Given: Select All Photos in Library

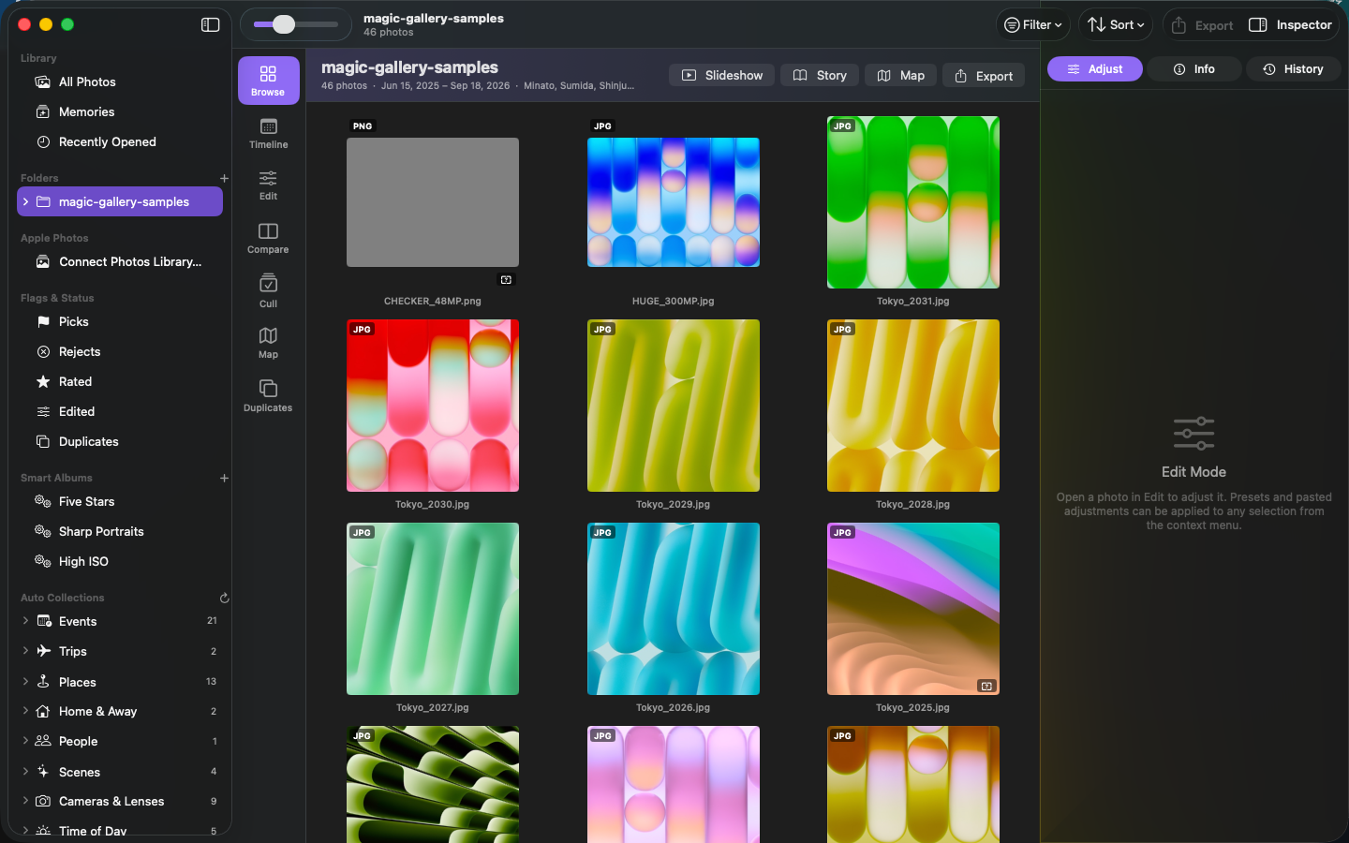Looking at the screenshot, I should coord(120,82).
